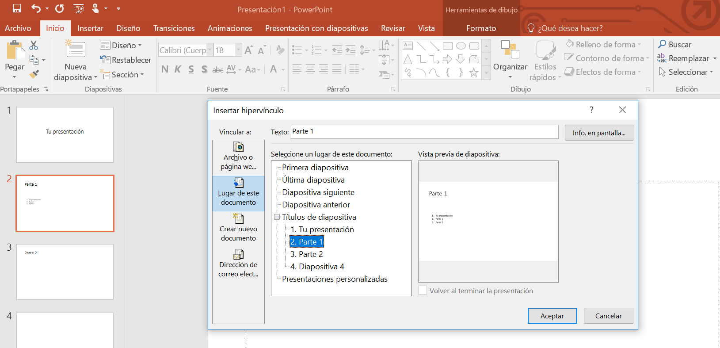This screenshot has width=720, height=348.
Task: Select the rectangle shape in gallery
Action: pos(448,46)
